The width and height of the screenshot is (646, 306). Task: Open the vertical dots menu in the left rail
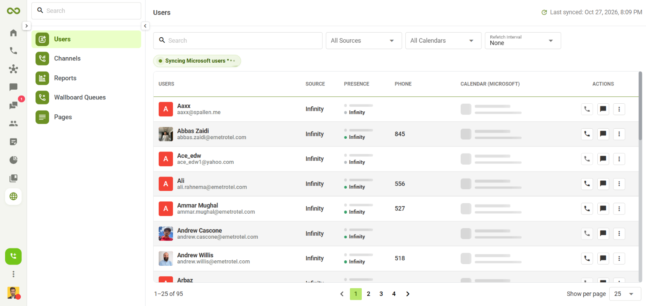click(14, 274)
